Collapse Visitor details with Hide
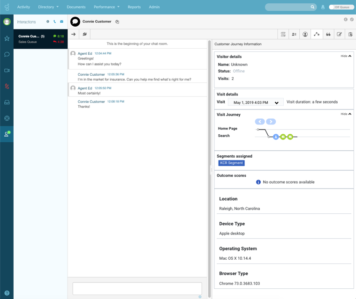The width and height of the screenshot is (356, 299). click(x=346, y=56)
